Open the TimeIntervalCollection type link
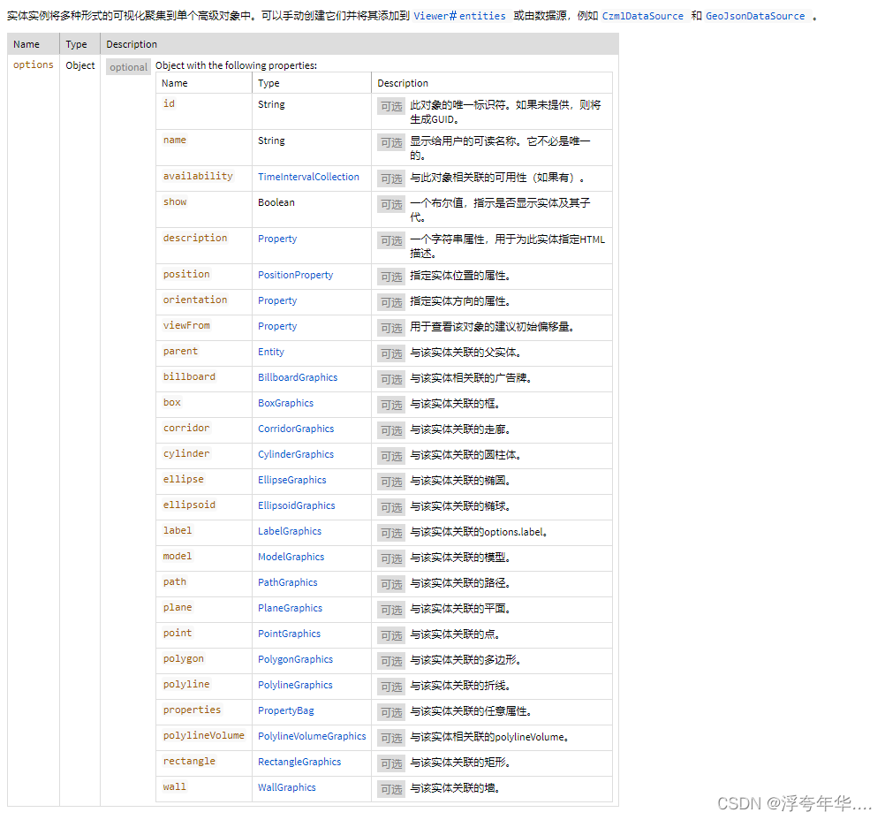The image size is (885, 820). click(308, 177)
